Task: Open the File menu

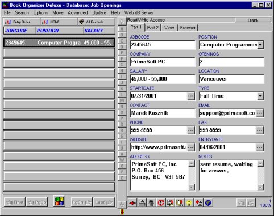Action: click(x=7, y=12)
